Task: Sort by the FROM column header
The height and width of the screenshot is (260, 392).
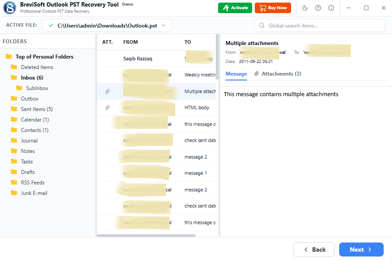Action: [131, 42]
